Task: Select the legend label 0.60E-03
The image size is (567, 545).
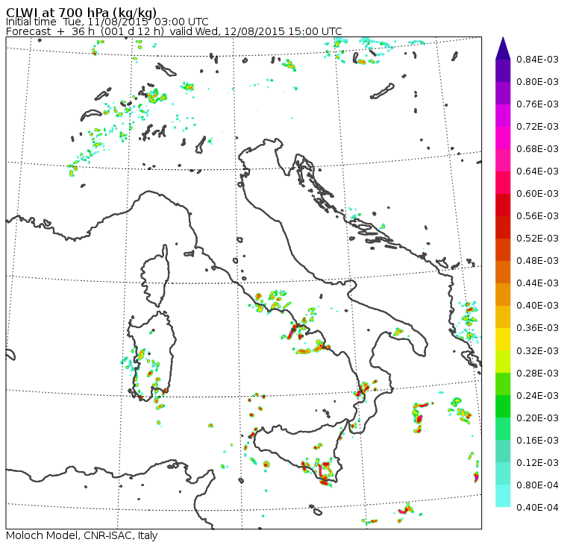Action: point(537,194)
